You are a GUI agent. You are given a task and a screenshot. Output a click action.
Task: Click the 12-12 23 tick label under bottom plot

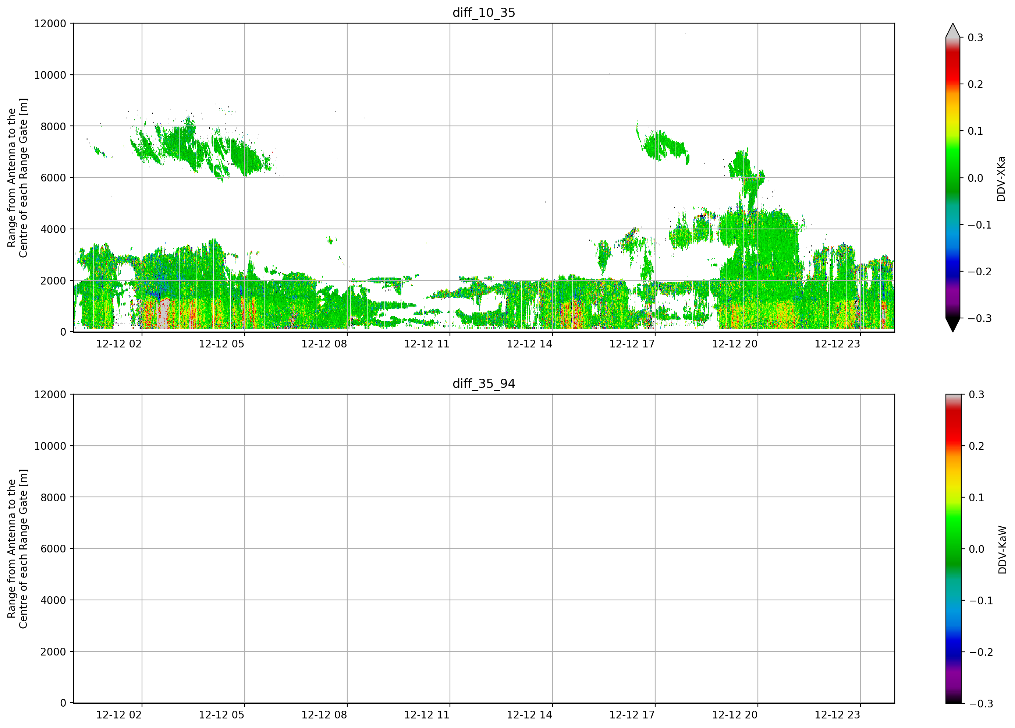click(837, 715)
